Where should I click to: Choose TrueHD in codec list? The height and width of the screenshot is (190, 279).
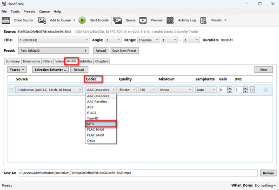point(101,118)
